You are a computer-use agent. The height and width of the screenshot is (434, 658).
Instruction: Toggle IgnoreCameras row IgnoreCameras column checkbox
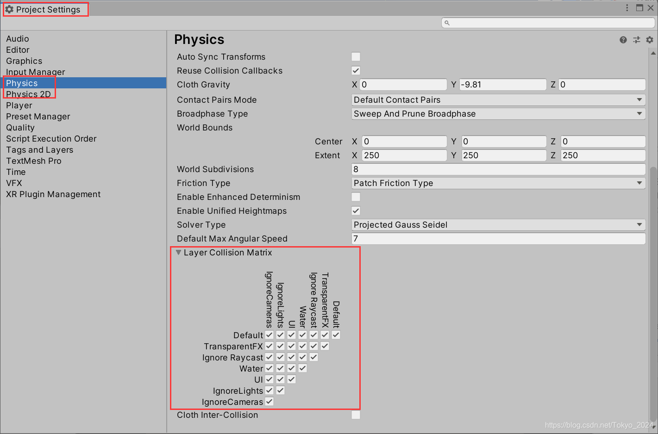269,401
